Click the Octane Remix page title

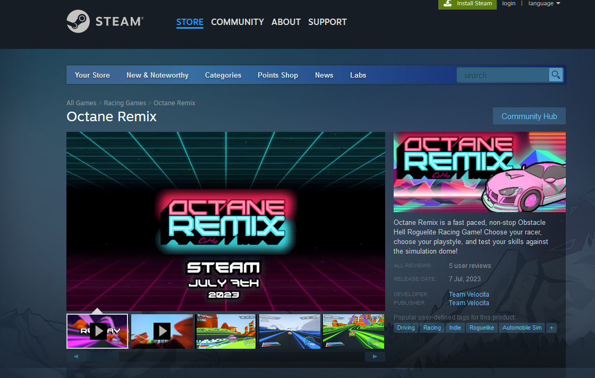click(112, 116)
